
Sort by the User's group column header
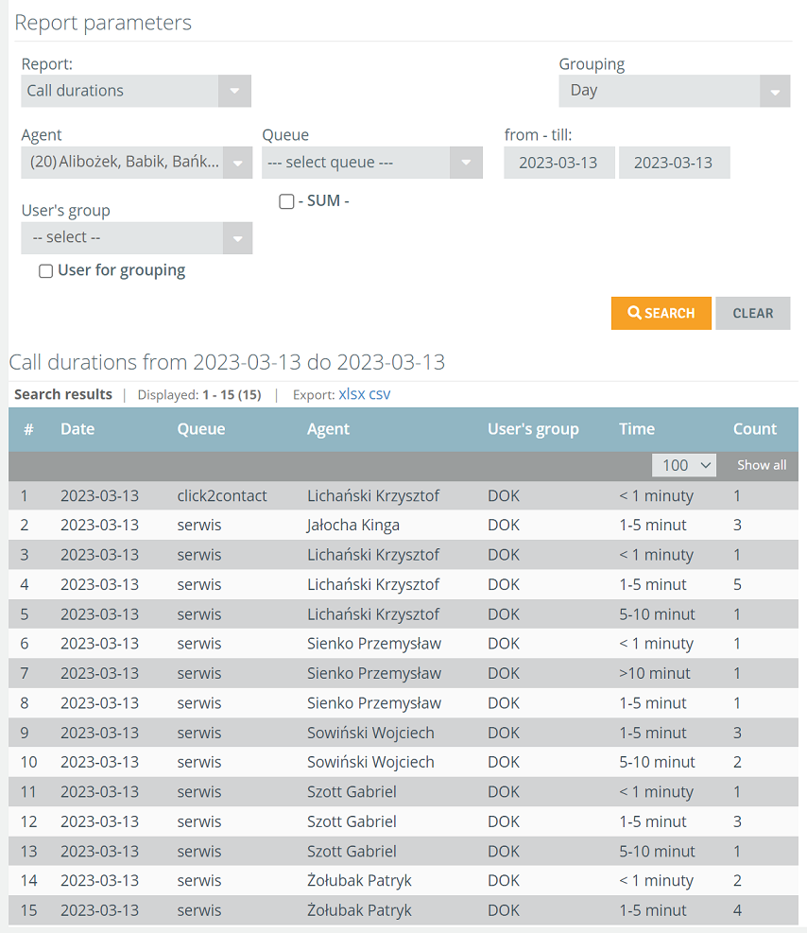[x=533, y=429]
